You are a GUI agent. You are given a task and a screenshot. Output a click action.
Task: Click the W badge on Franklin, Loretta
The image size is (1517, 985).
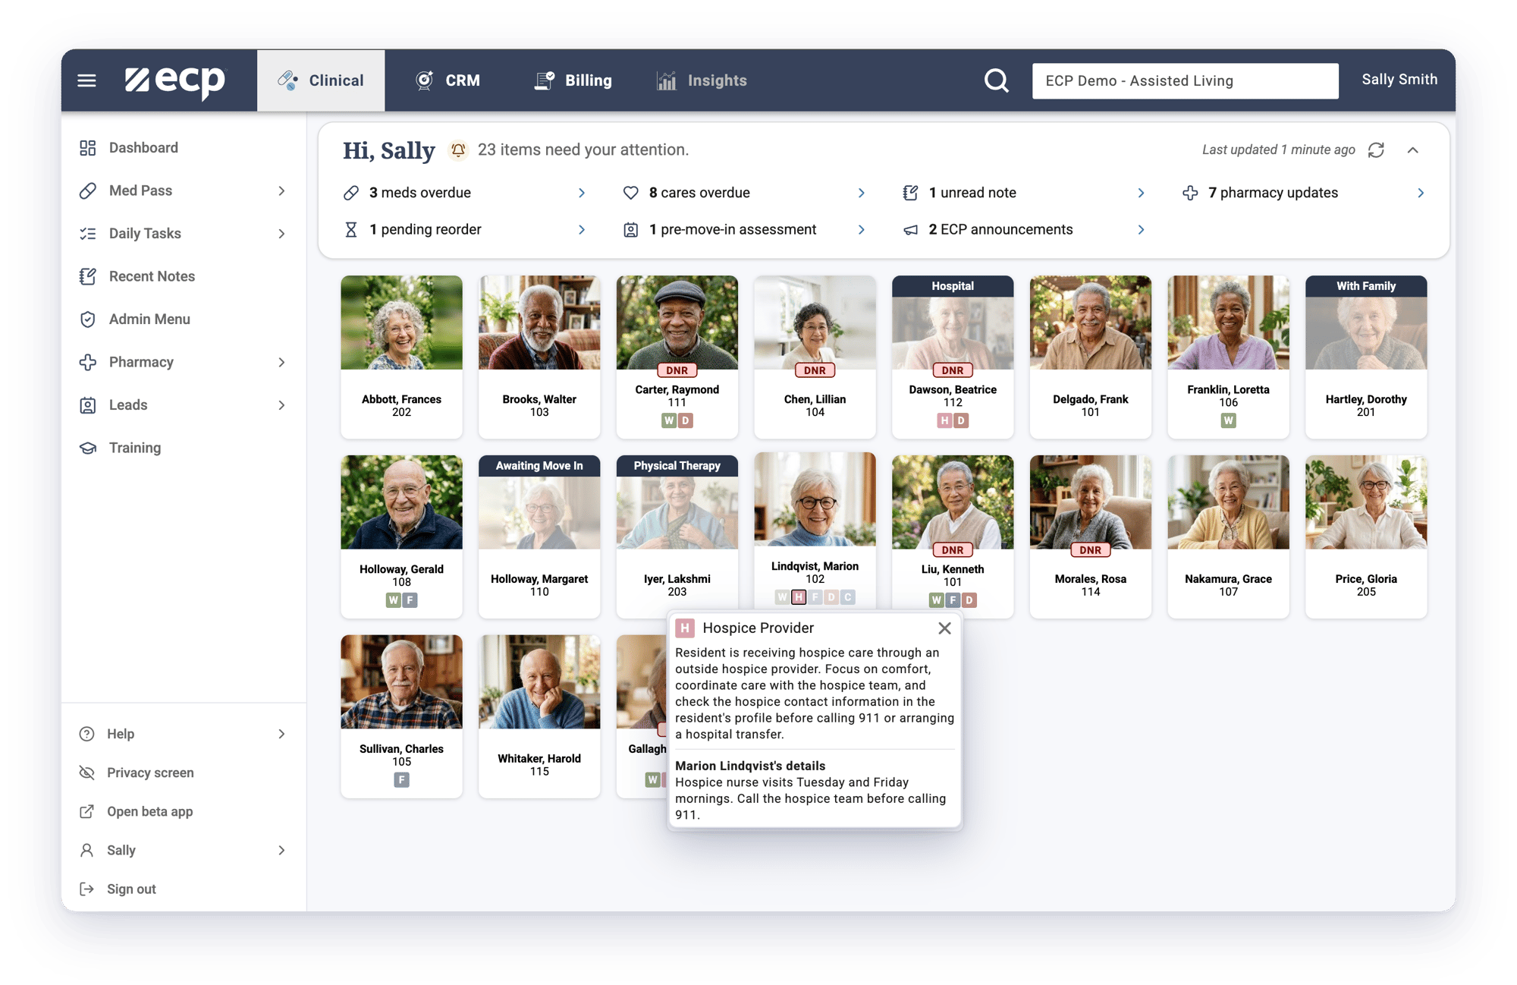[1228, 420]
